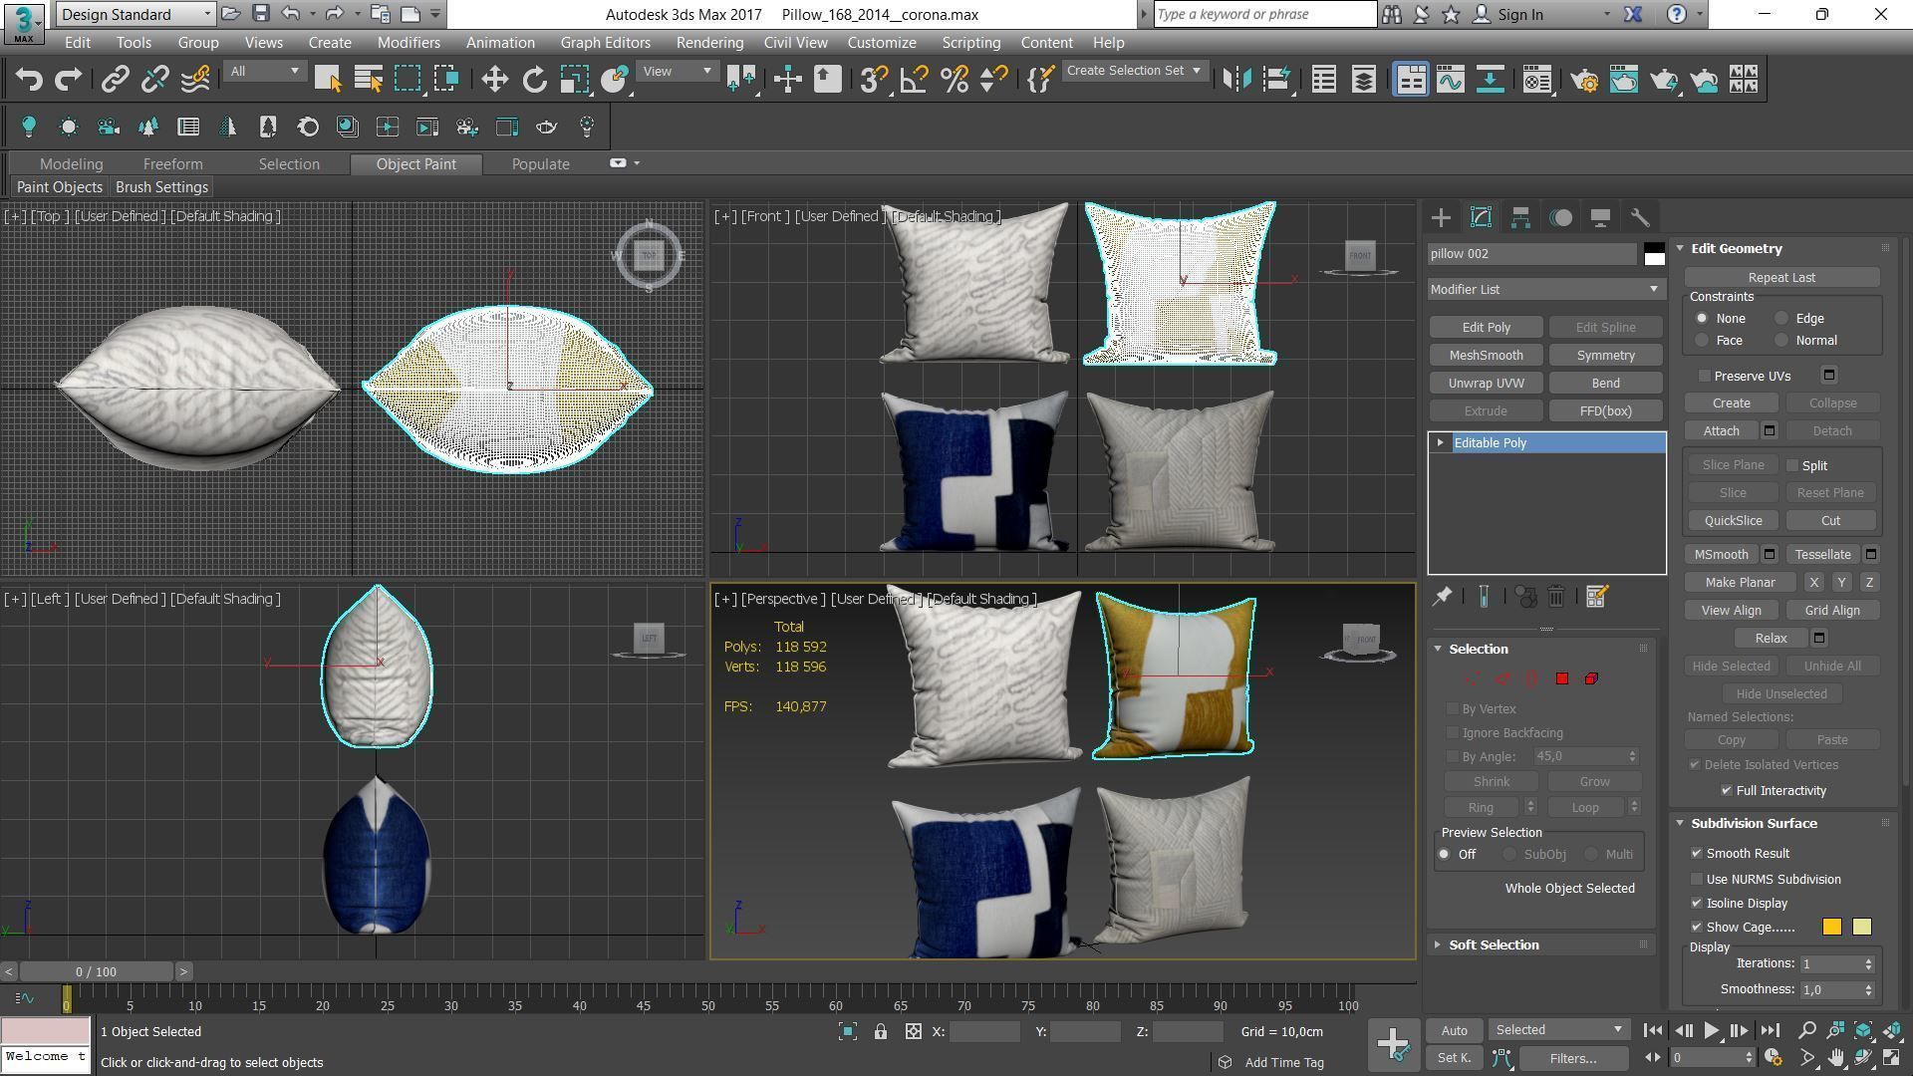Remove modifier from the stack trash icon
The image size is (1913, 1076).
(x=1556, y=596)
